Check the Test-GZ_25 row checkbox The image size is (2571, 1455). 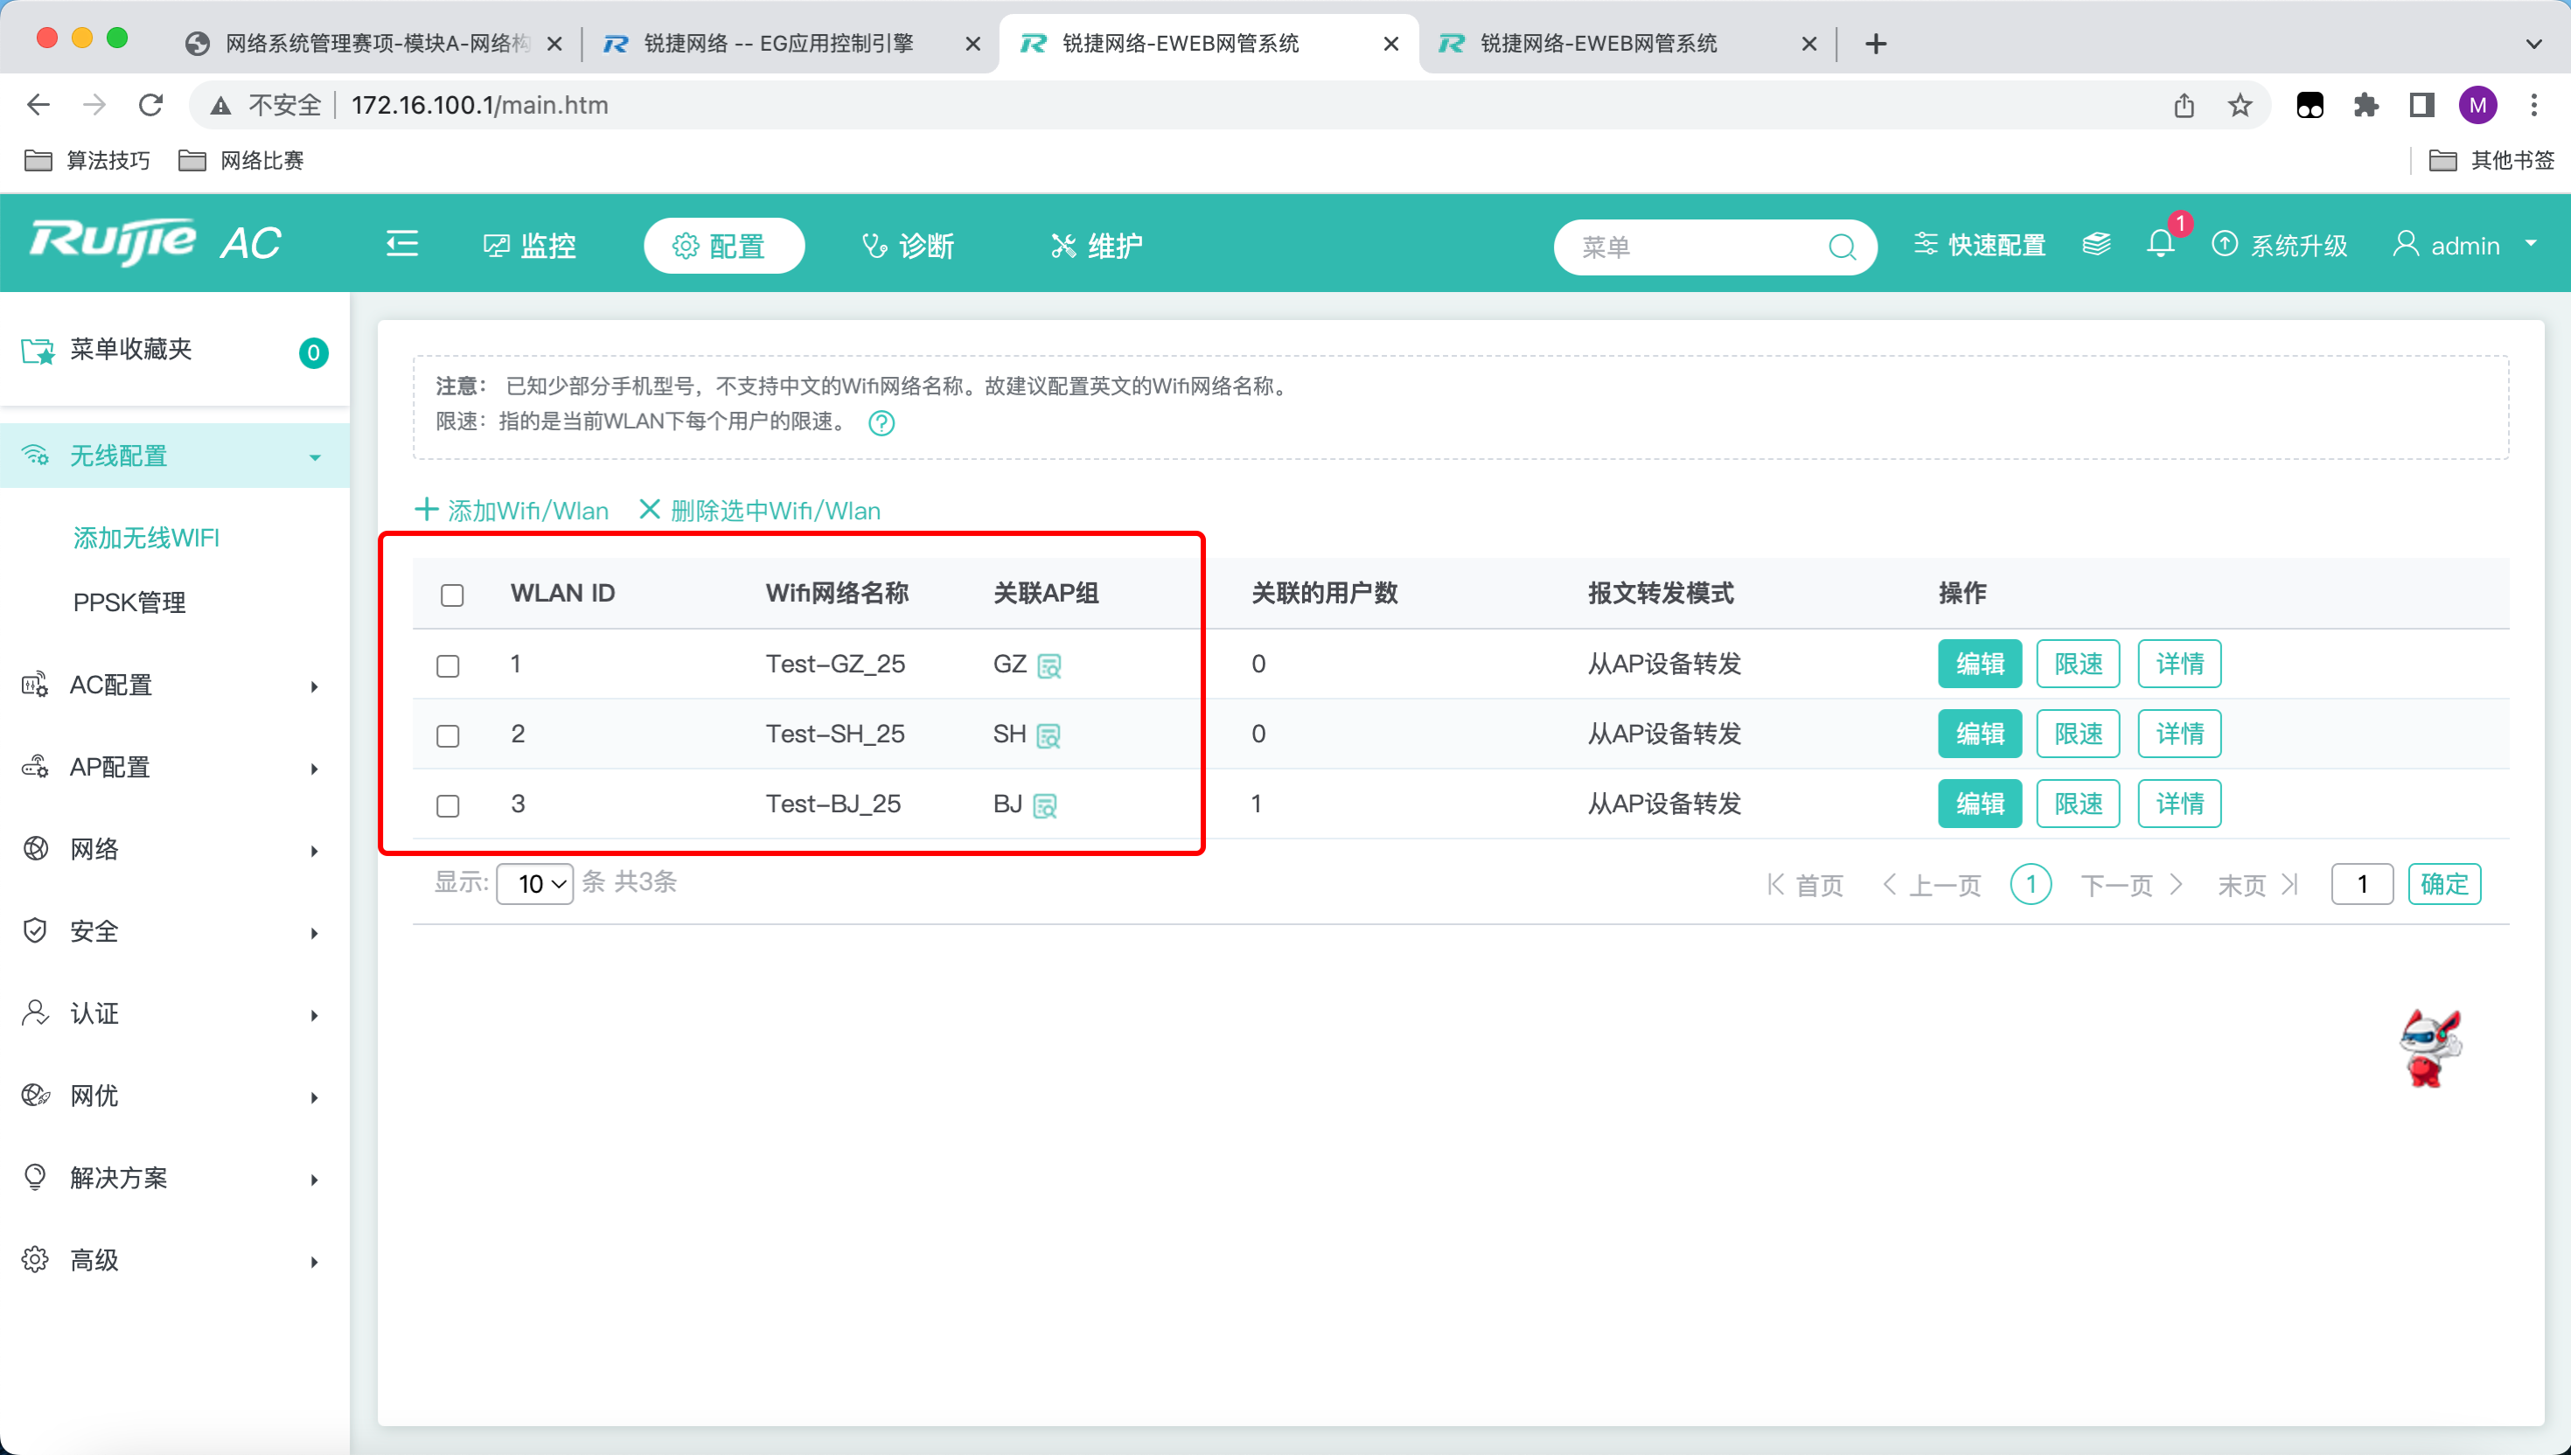tap(448, 665)
